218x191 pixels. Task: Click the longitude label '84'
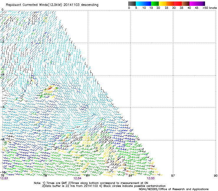pos(130,175)
